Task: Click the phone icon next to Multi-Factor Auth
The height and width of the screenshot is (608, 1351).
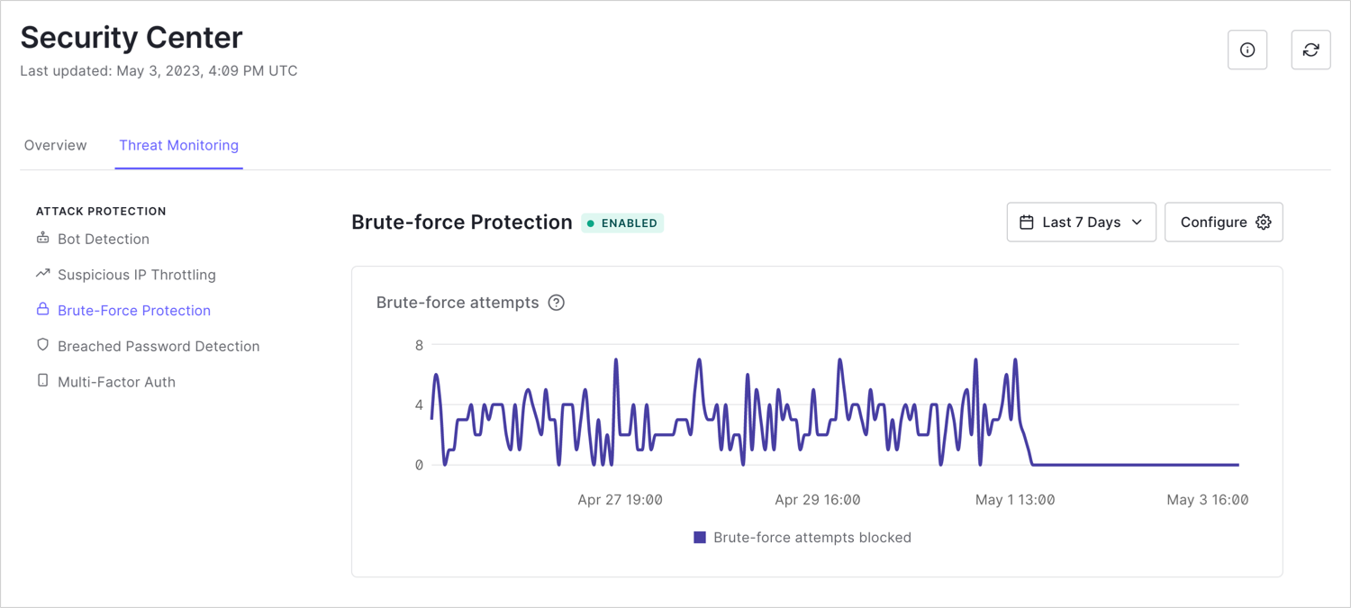Action: [43, 381]
